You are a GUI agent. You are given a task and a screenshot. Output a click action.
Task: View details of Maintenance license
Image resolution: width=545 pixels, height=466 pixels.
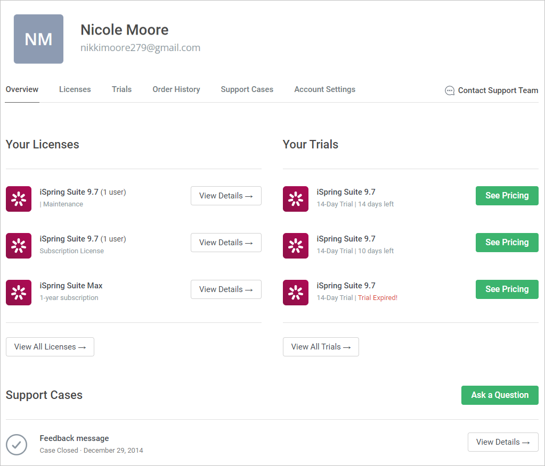coord(226,196)
